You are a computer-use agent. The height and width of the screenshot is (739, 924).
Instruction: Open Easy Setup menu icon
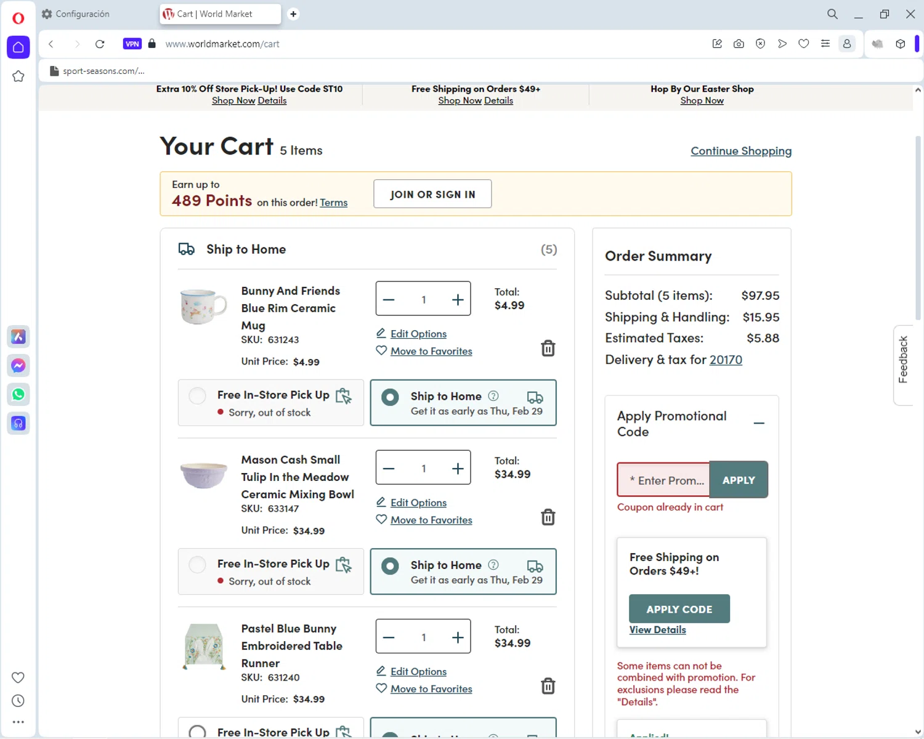825,44
